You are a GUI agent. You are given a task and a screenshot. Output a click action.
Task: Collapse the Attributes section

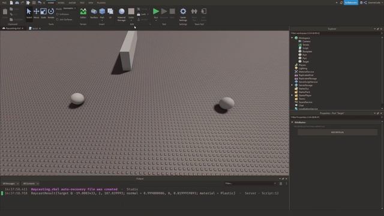pos(292,122)
